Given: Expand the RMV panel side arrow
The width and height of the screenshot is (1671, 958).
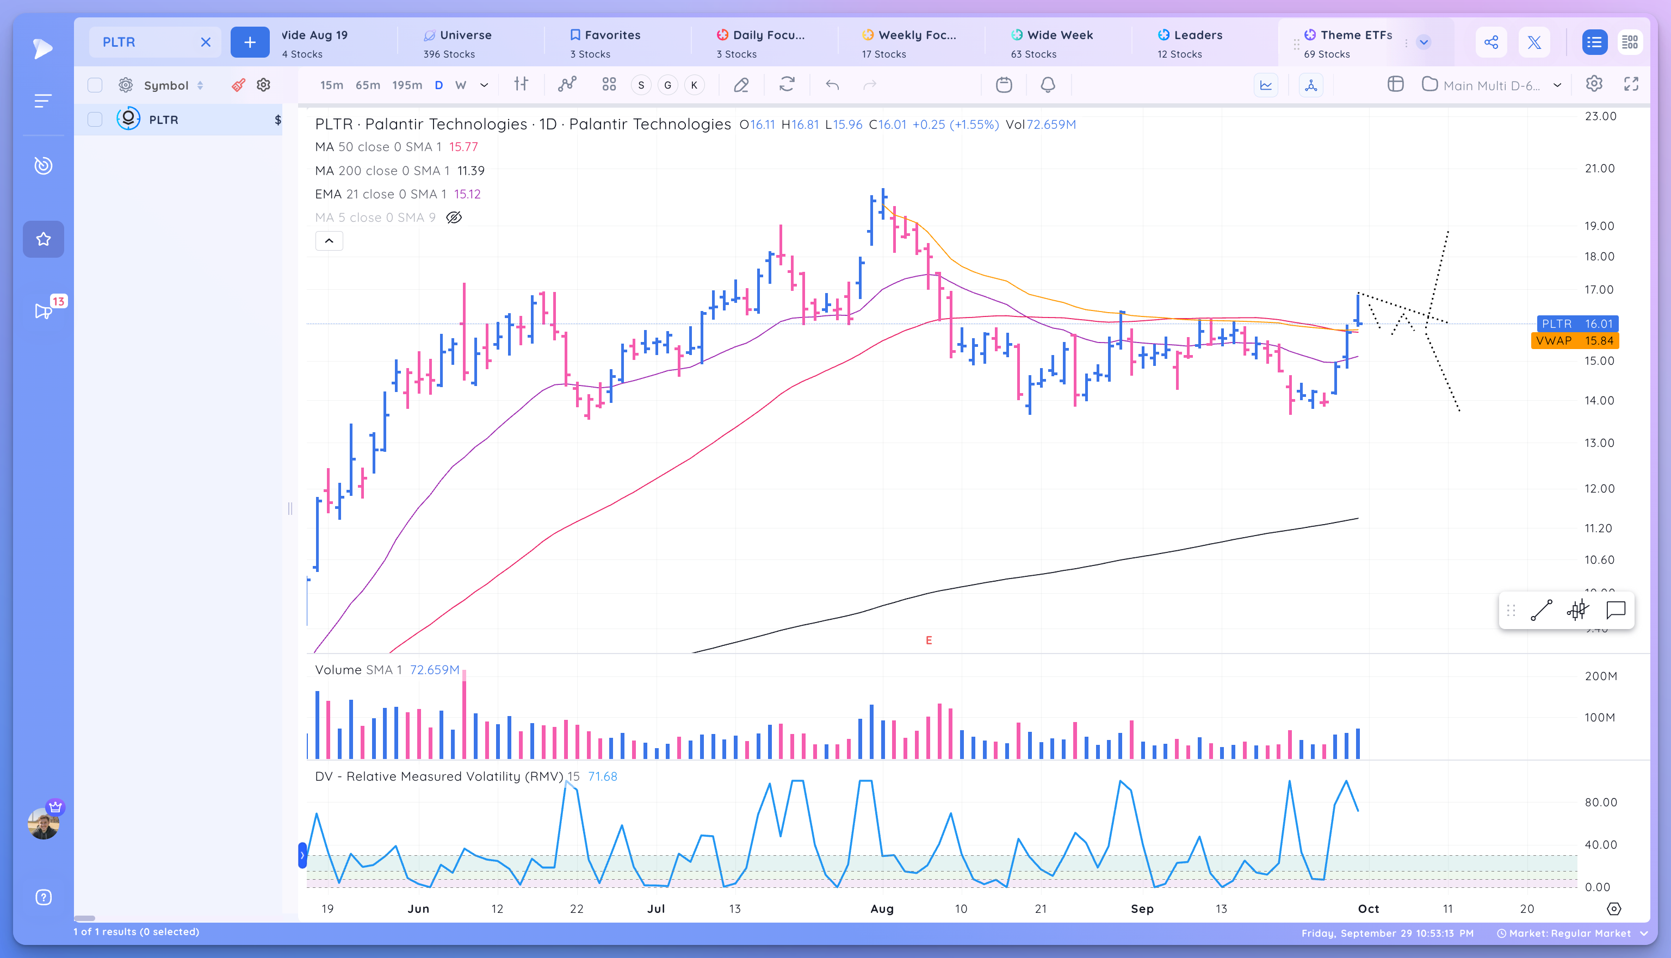Looking at the screenshot, I should tap(302, 855).
